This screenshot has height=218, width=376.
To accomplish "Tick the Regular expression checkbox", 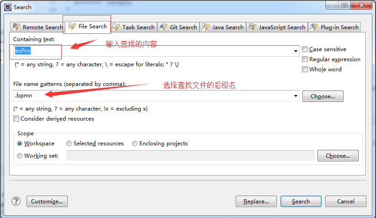I will click(305, 59).
